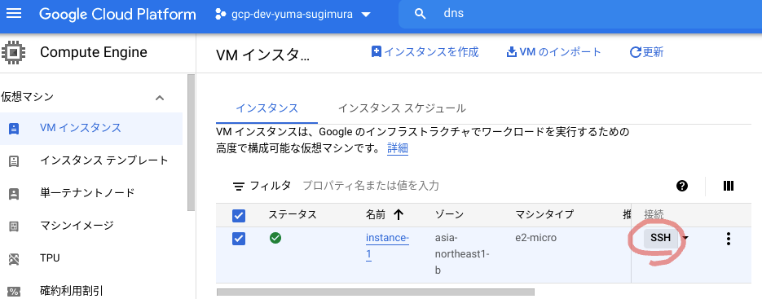Click VM のインポート button
Screen dimensions: 762x299
(x=553, y=52)
